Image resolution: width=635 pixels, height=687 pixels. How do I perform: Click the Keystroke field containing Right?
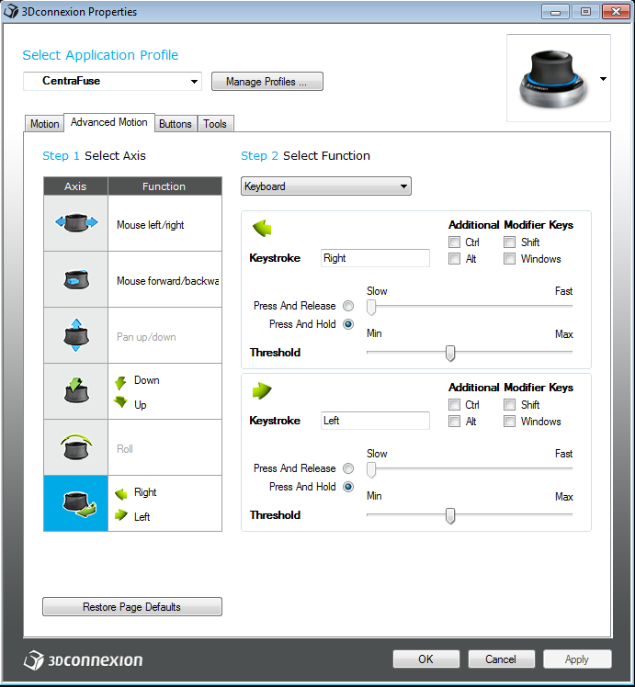click(x=375, y=258)
